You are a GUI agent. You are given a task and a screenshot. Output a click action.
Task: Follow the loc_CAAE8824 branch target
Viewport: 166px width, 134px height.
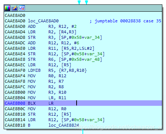pos(64,125)
